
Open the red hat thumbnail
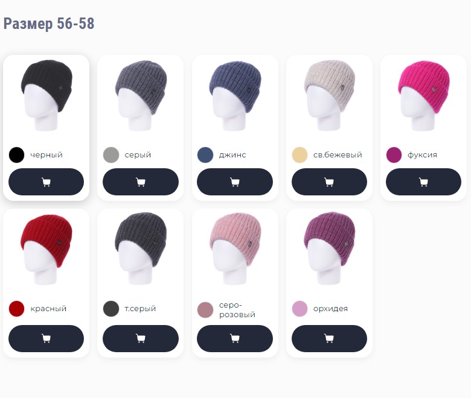(x=46, y=249)
